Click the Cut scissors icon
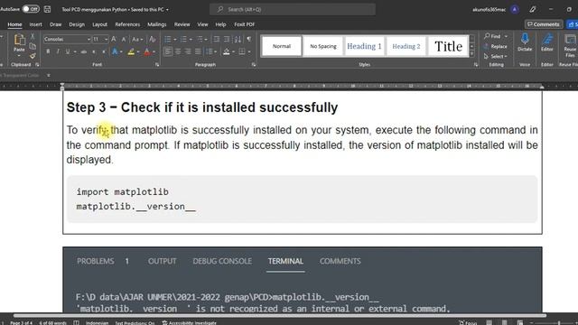578x325 pixels. [33, 36]
